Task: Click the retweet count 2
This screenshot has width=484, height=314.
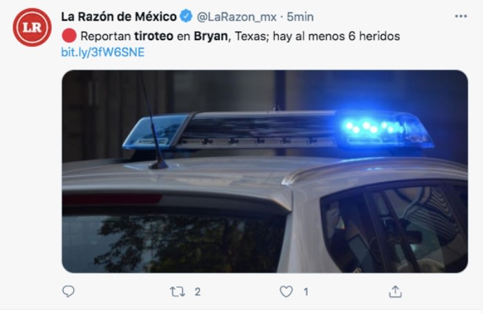Action: tap(198, 292)
